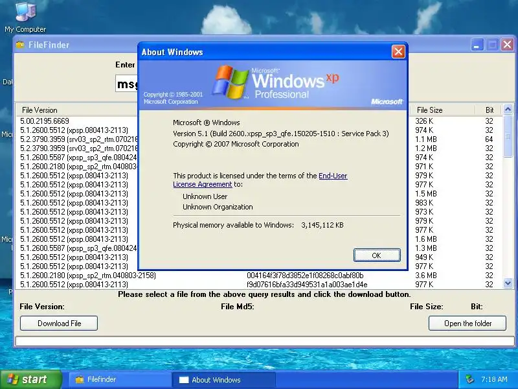The width and height of the screenshot is (518, 389).
Task: Click the 1.2 MB file size cell
Action: click(426, 148)
